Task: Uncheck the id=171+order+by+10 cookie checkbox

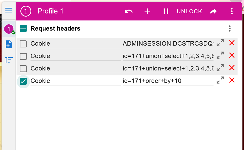Action: pos(23,81)
